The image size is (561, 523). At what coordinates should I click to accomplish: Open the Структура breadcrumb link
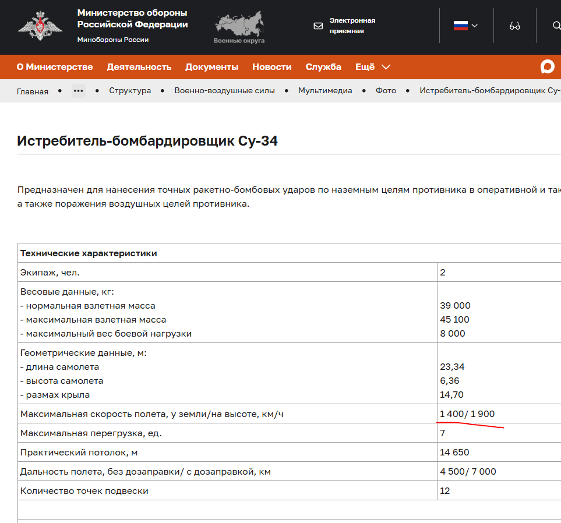pos(130,90)
